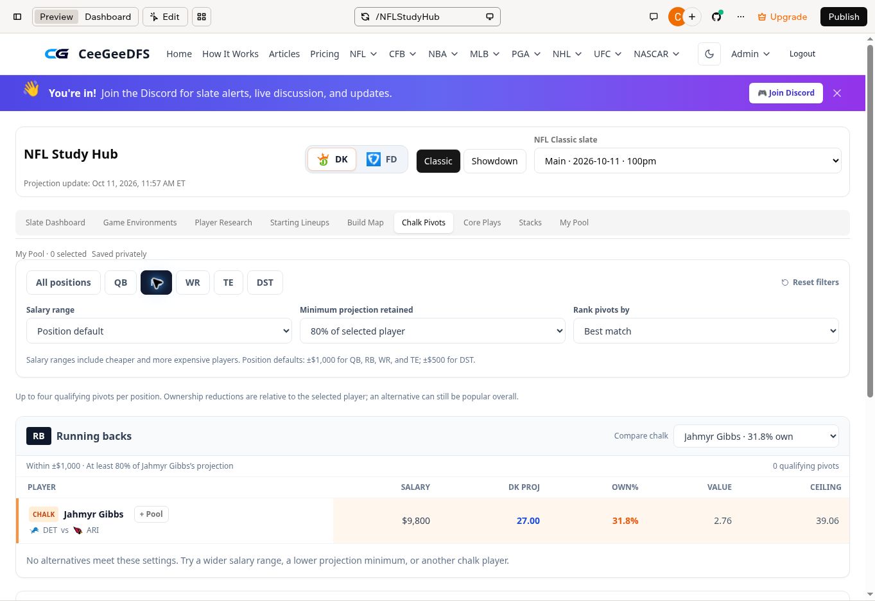Open the grid apps icon beside Edit
Image resolution: width=875 pixels, height=601 pixels.
pos(202,17)
